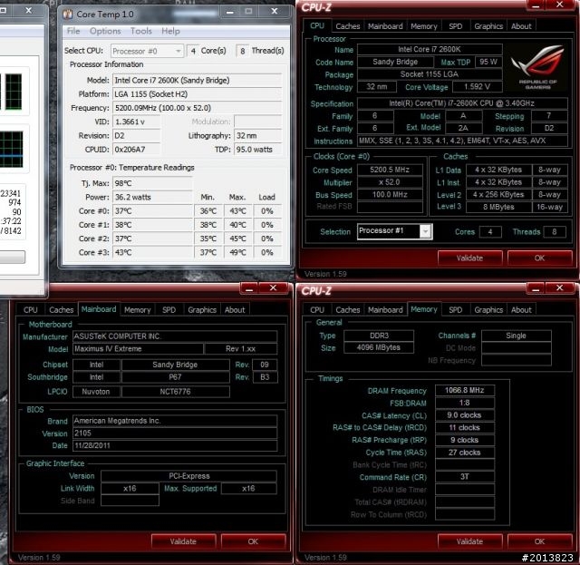580x565 pixels.
Task: Minimize the Memory CPU-Z window
Action: (536, 288)
